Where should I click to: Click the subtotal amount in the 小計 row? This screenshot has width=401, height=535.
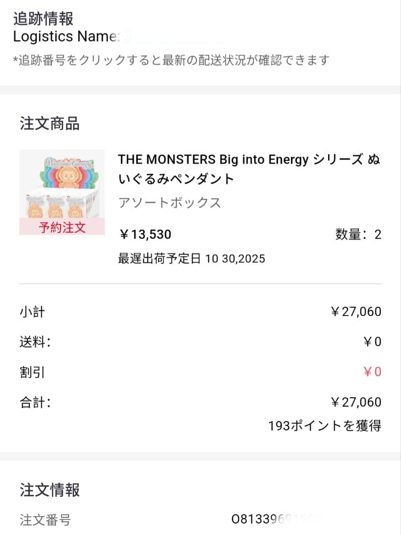pyautogui.click(x=355, y=312)
